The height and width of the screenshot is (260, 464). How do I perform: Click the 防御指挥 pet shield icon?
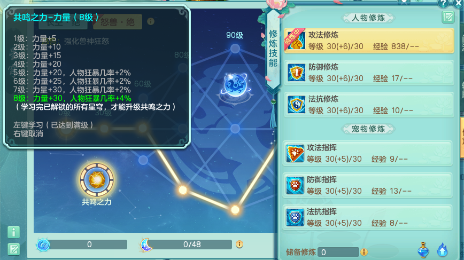295,185
